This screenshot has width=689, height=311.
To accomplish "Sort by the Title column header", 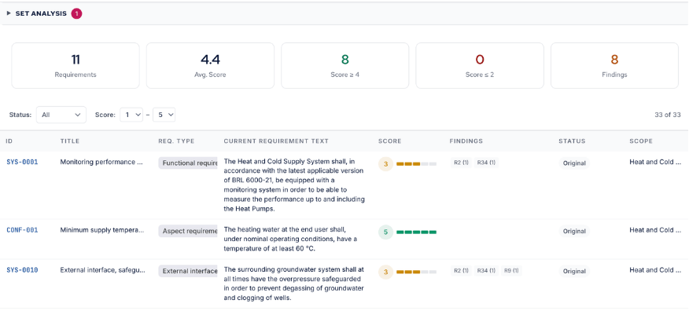I will (x=70, y=141).
